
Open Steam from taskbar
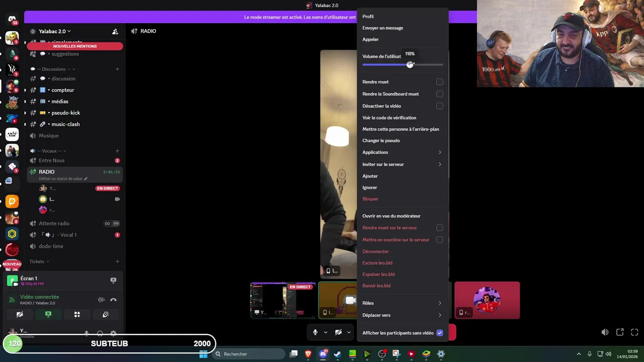tap(338, 354)
